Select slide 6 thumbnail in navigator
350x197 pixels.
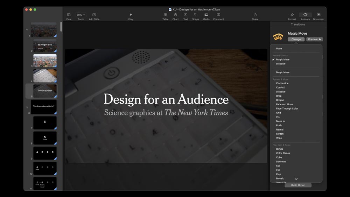(x=43, y=107)
